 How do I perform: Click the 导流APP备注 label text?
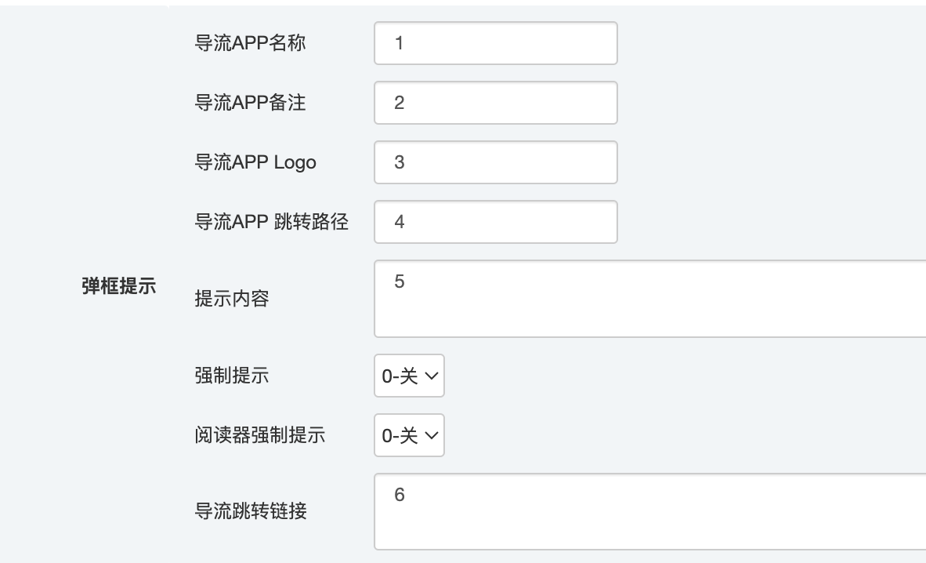[x=250, y=103]
